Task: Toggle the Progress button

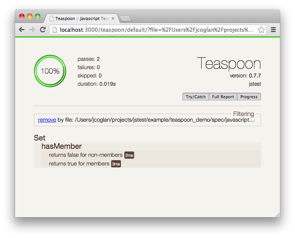Action: (x=249, y=97)
